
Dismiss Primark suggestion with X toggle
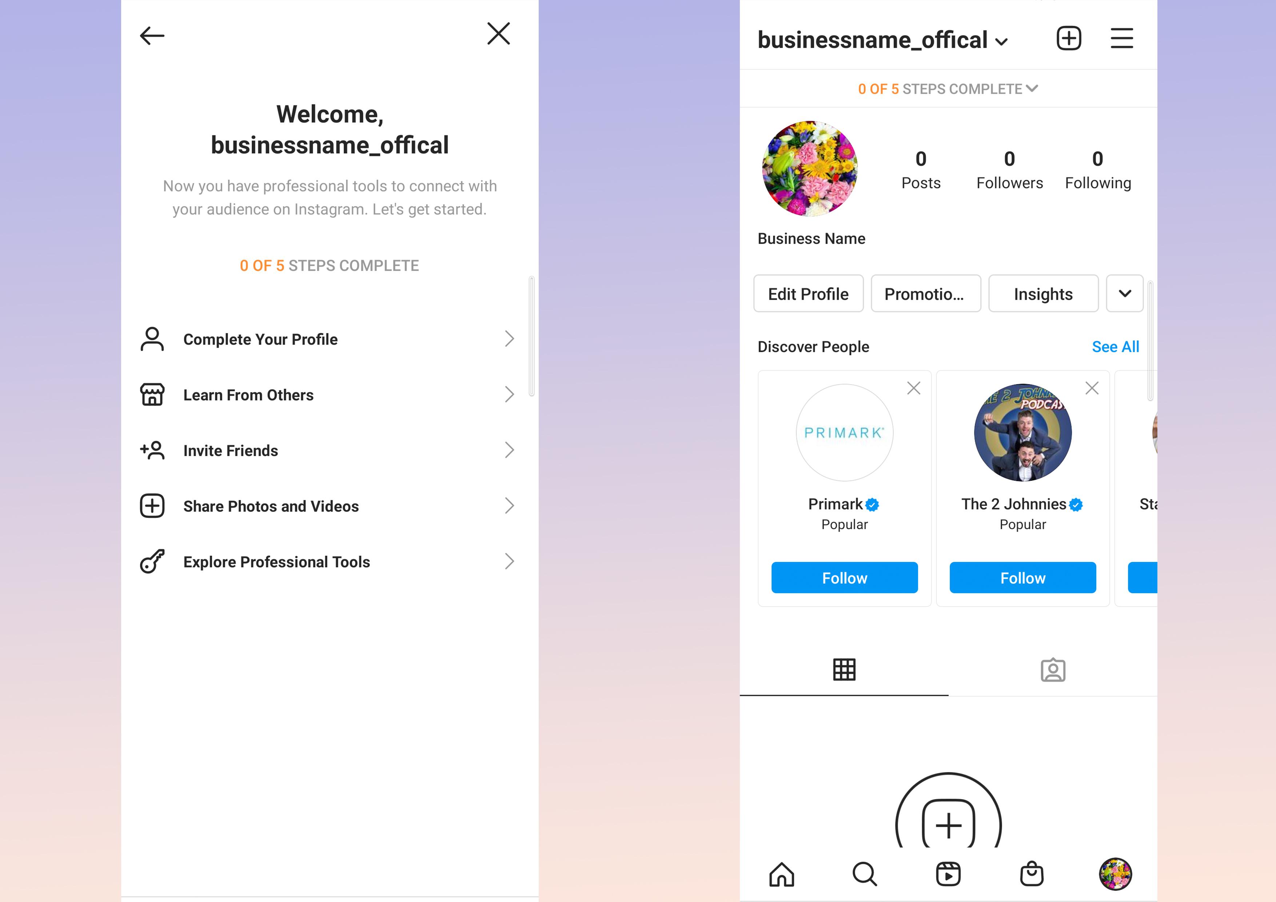tap(913, 388)
